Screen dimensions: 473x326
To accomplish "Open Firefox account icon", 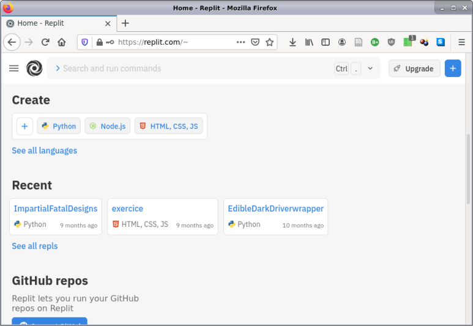I will 342,42.
